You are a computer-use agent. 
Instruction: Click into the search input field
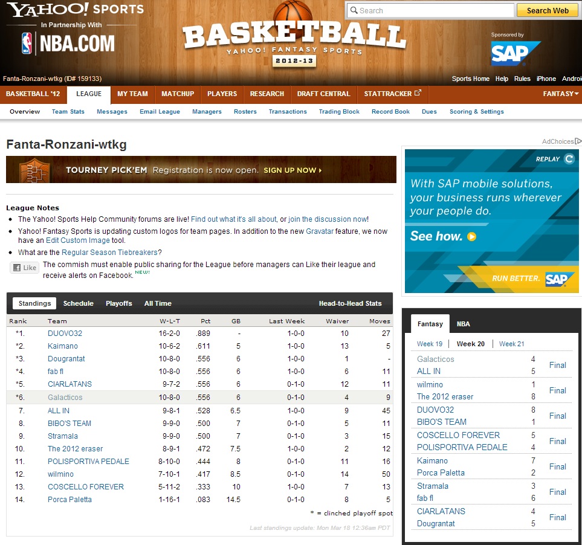430,10
